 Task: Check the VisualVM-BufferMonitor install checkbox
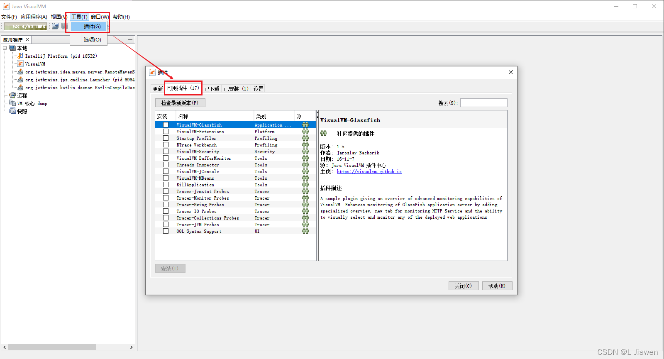pyautogui.click(x=166, y=158)
